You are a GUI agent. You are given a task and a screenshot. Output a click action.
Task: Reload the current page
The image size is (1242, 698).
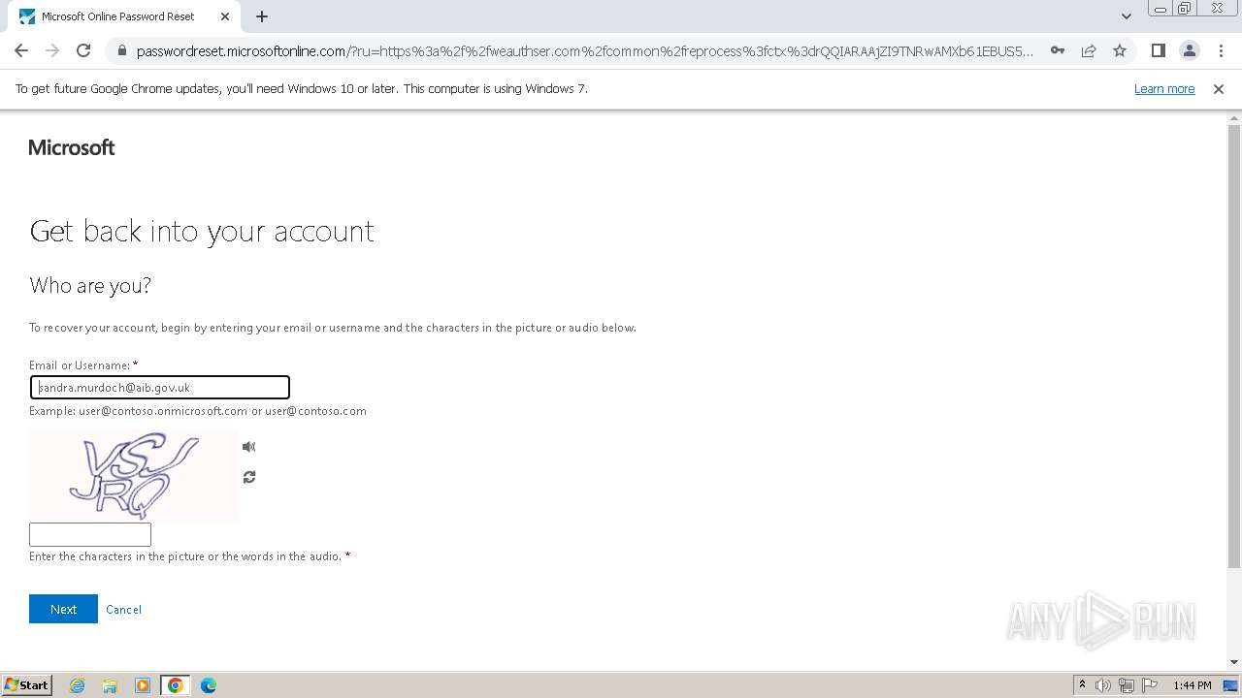click(x=83, y=50)
